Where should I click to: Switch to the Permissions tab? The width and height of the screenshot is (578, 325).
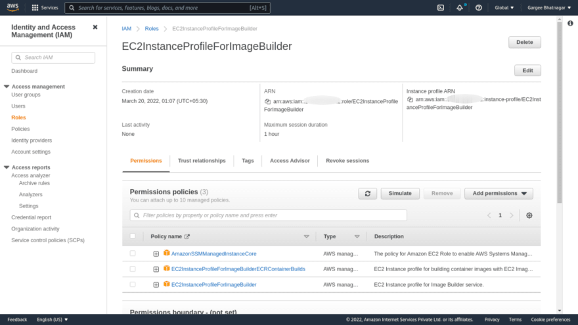146,161
